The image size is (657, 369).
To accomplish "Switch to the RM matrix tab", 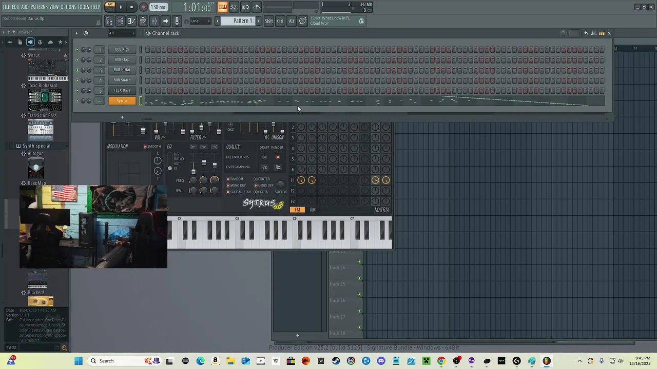I will click(x=313, y=210).
